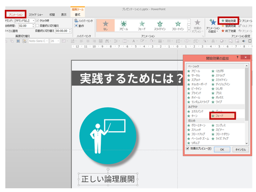256x192 pixels.
Task: Click キャンセル in entrance effect dialog
Action: [x=241, y=150]
